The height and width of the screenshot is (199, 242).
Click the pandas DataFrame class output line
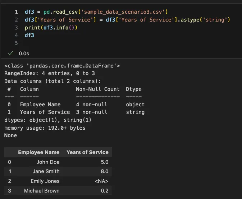[62, 66]
